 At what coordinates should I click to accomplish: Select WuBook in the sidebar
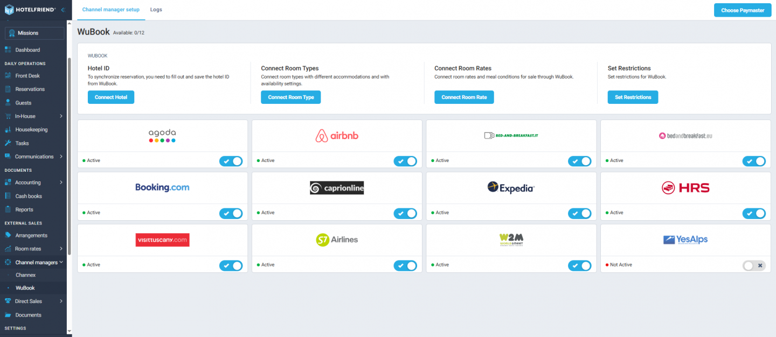click(x=25, y=288)
